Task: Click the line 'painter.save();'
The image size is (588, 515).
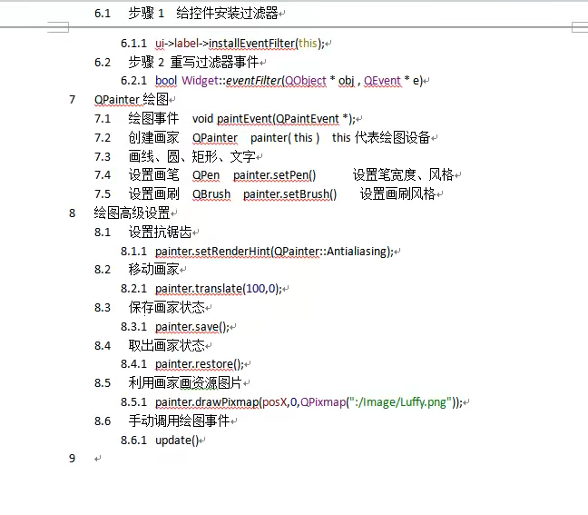Action: point(192,327)
